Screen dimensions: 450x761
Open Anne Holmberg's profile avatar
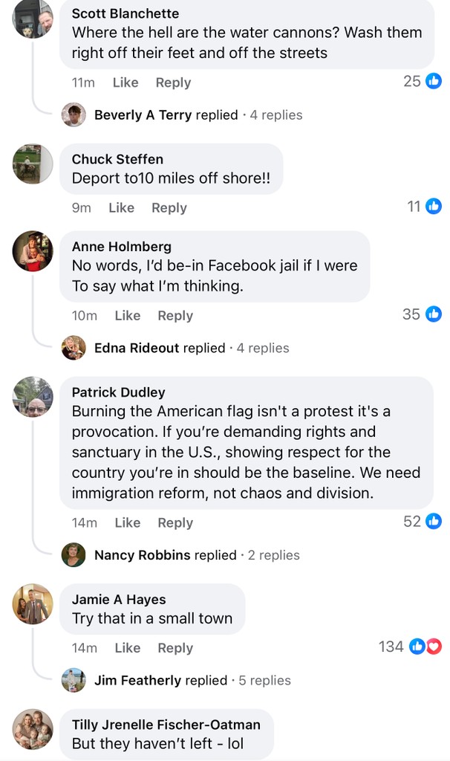click(x=33, y=251)
